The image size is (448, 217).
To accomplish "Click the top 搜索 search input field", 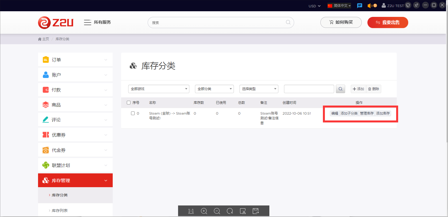I will coord(217,23).
